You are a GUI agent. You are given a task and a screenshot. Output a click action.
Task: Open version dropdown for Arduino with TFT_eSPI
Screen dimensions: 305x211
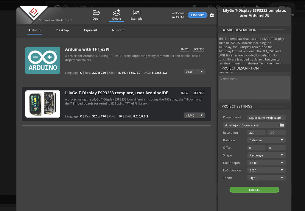(194, 72)
